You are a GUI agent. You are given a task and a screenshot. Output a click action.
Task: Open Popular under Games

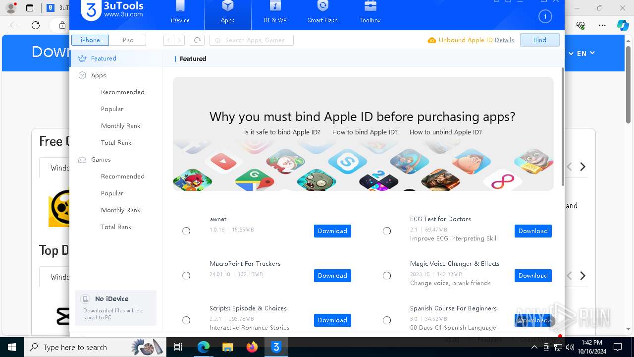click(112, 193)
